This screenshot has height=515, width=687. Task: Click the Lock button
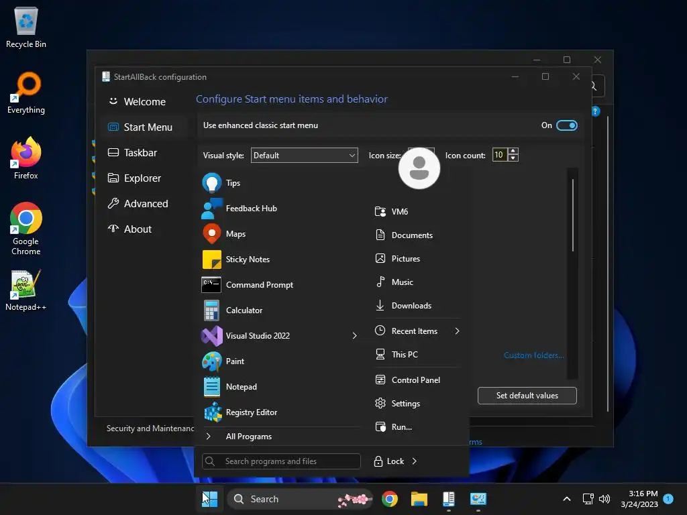pos(389,461)
